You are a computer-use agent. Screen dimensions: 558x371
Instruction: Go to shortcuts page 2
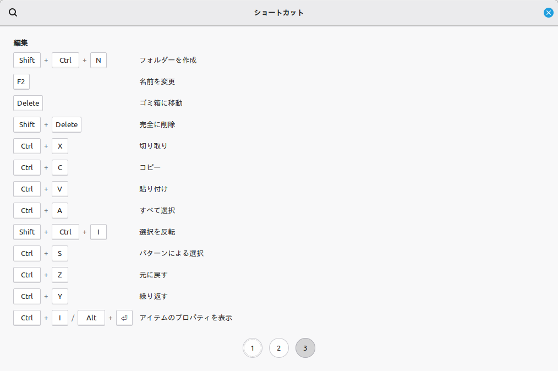coord(279,348)
